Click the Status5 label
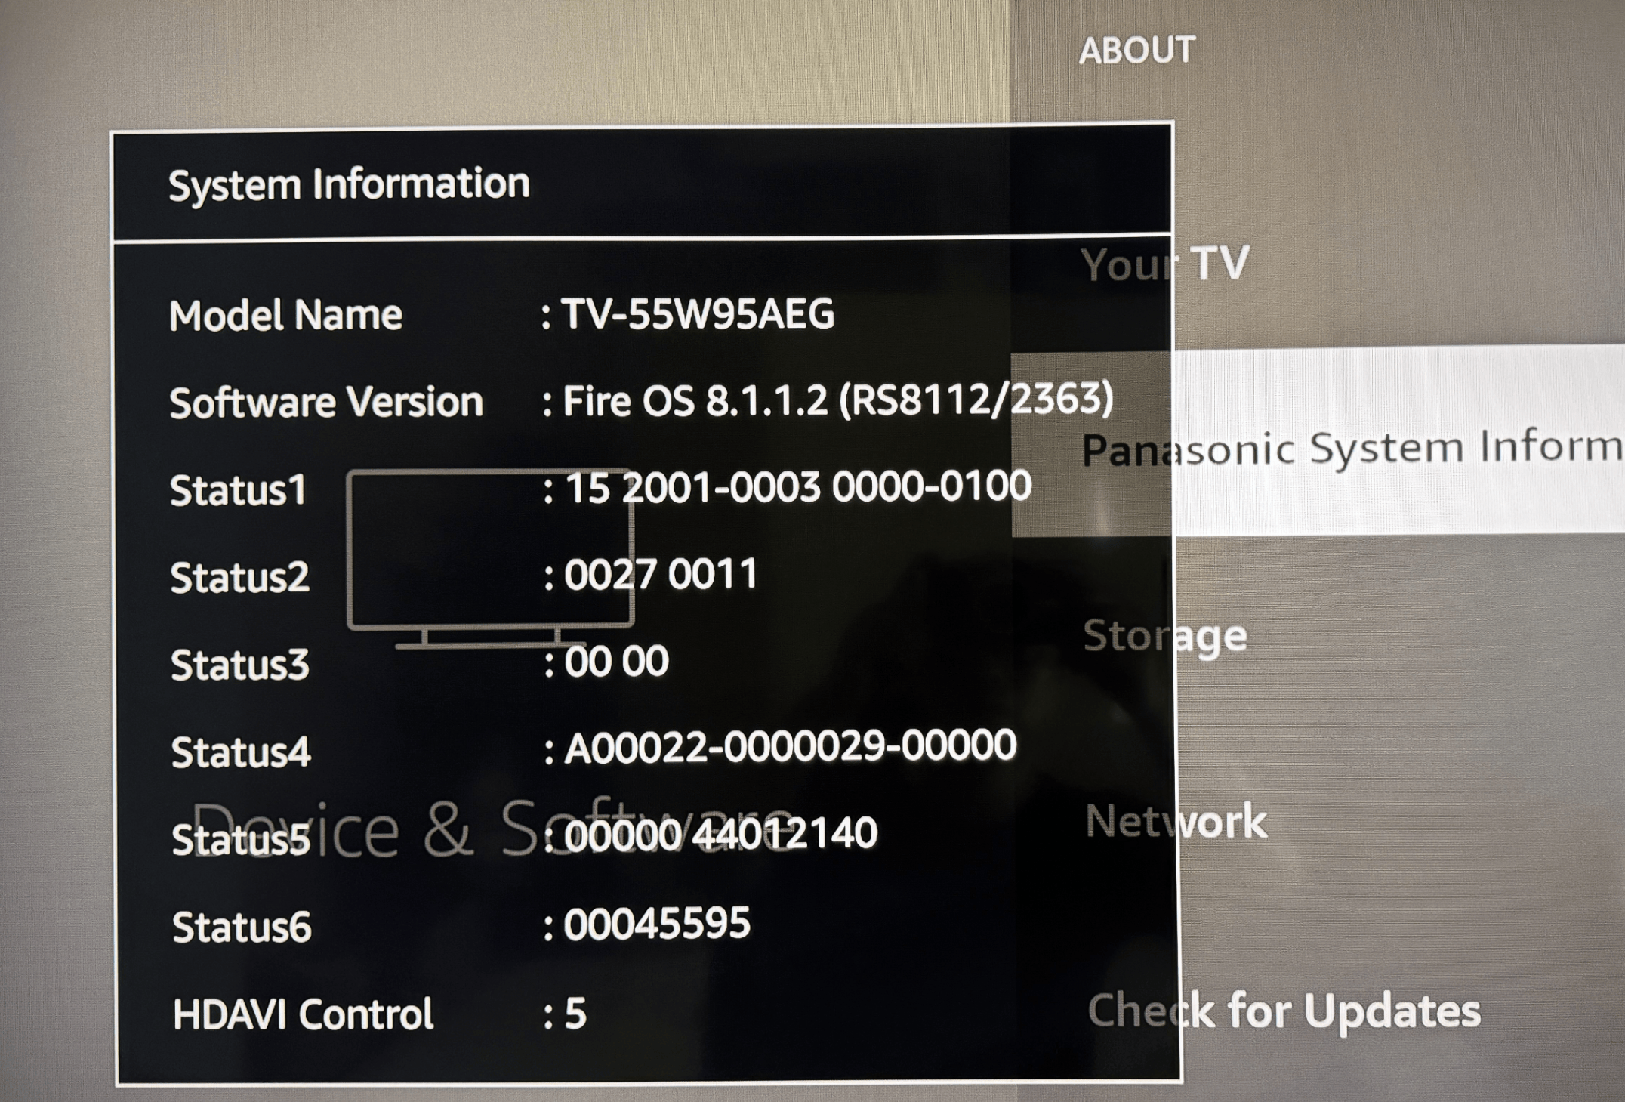Screen dimensions: 1625x1102 tap(240, 840)
